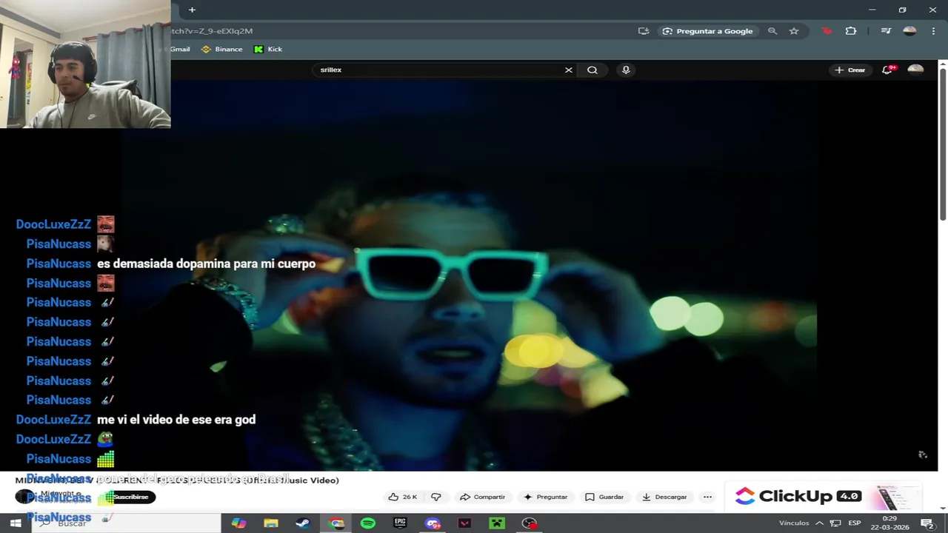Image resolution: width=948 pixels, height=533 pixels.
Task: Open Minecraft creeper icon on taskbar
Action: pos(497,523)
